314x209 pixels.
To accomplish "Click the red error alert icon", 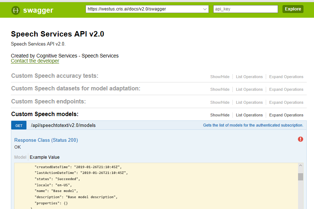I will 300,139.
